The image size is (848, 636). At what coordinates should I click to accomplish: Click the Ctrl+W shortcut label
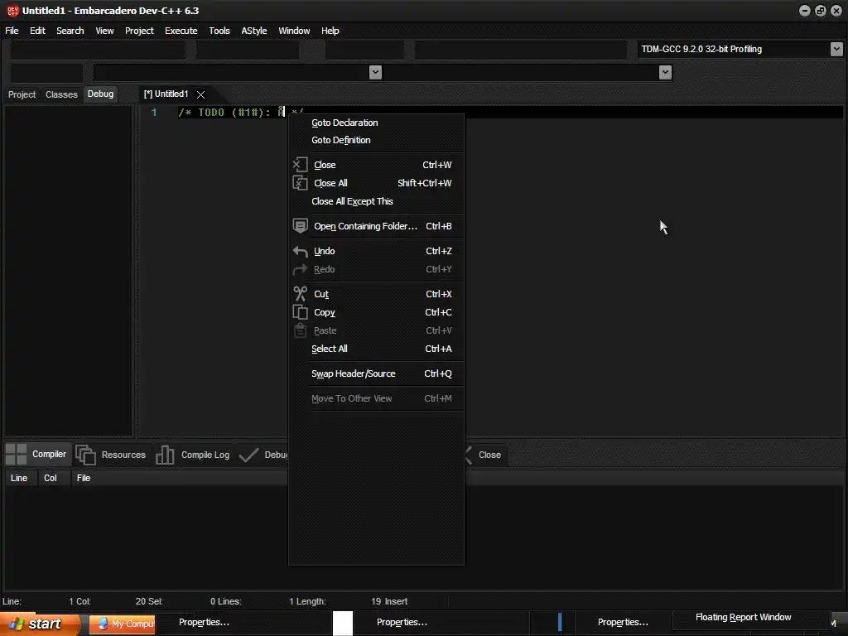pos(437,165)
